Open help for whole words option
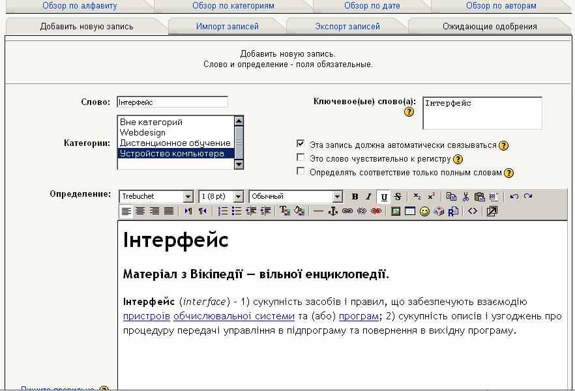This screenshot has width=575, height=391. tap(509, 173)
